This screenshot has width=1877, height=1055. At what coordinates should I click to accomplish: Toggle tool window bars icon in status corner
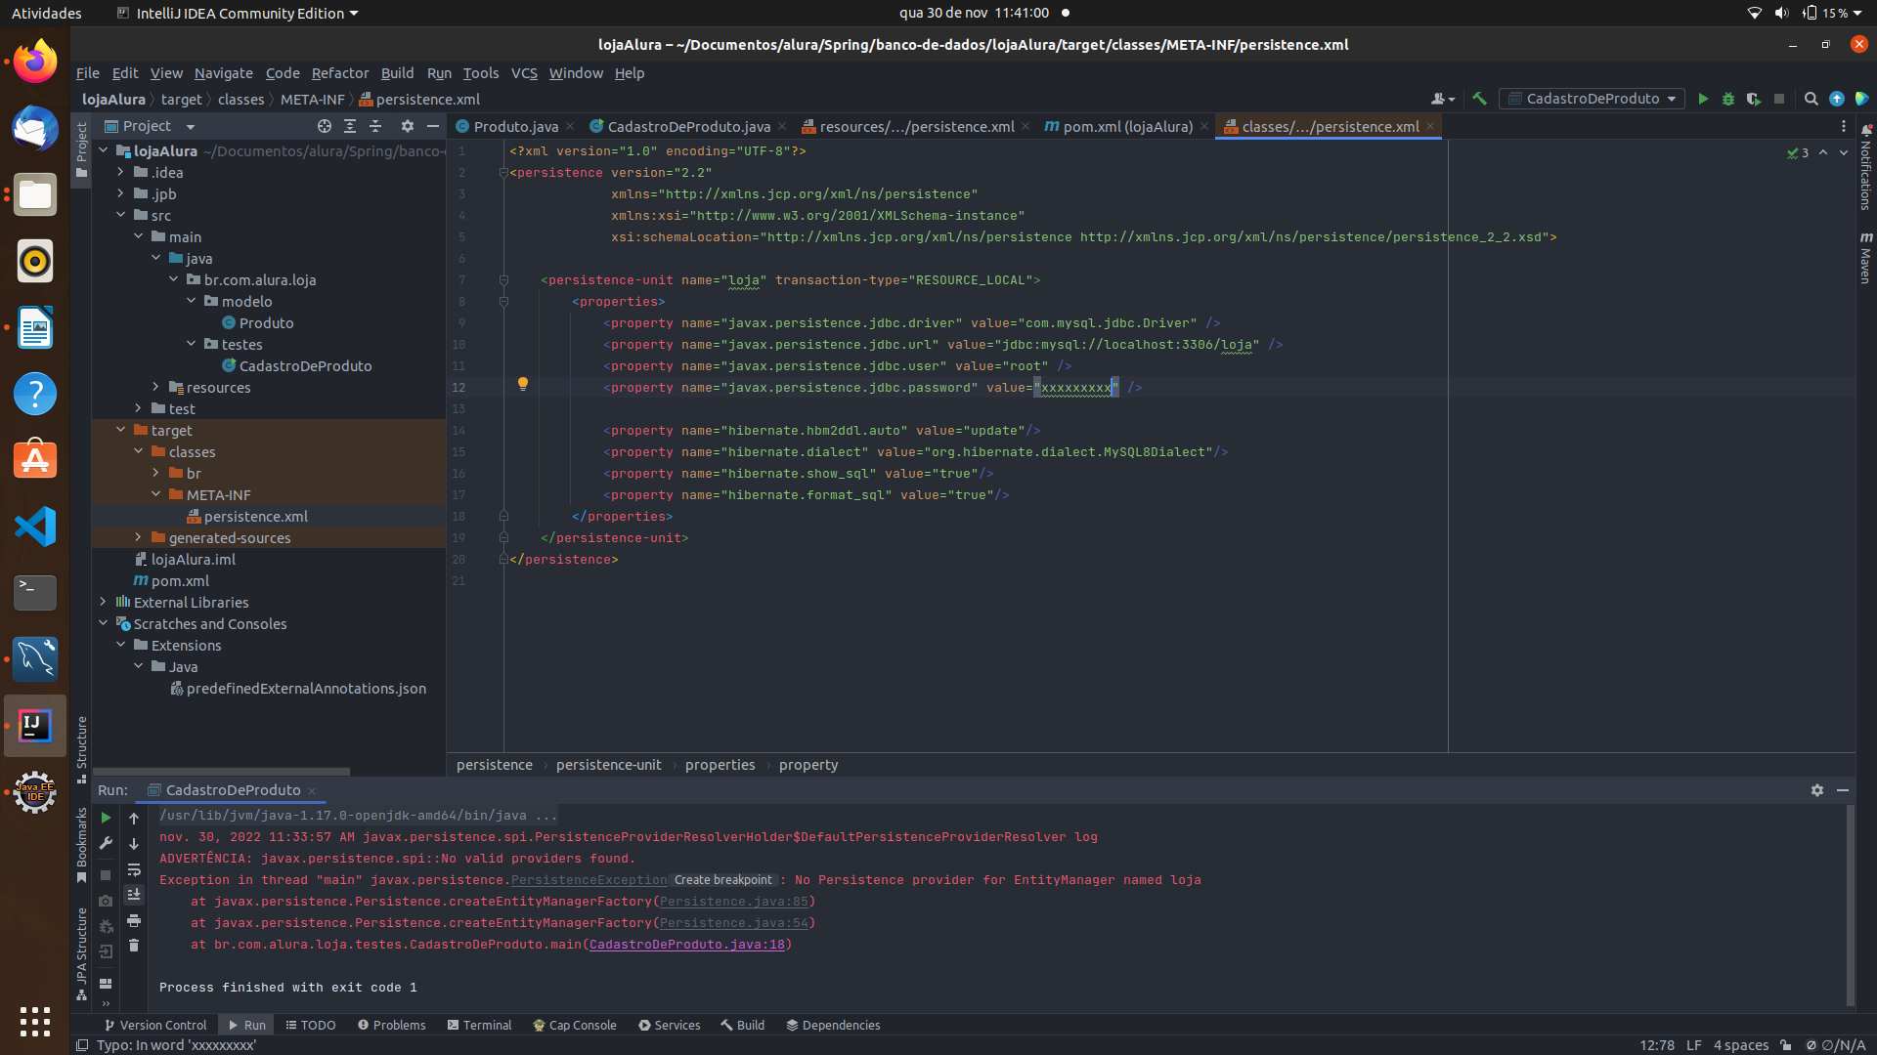[x=82, y=1045]
